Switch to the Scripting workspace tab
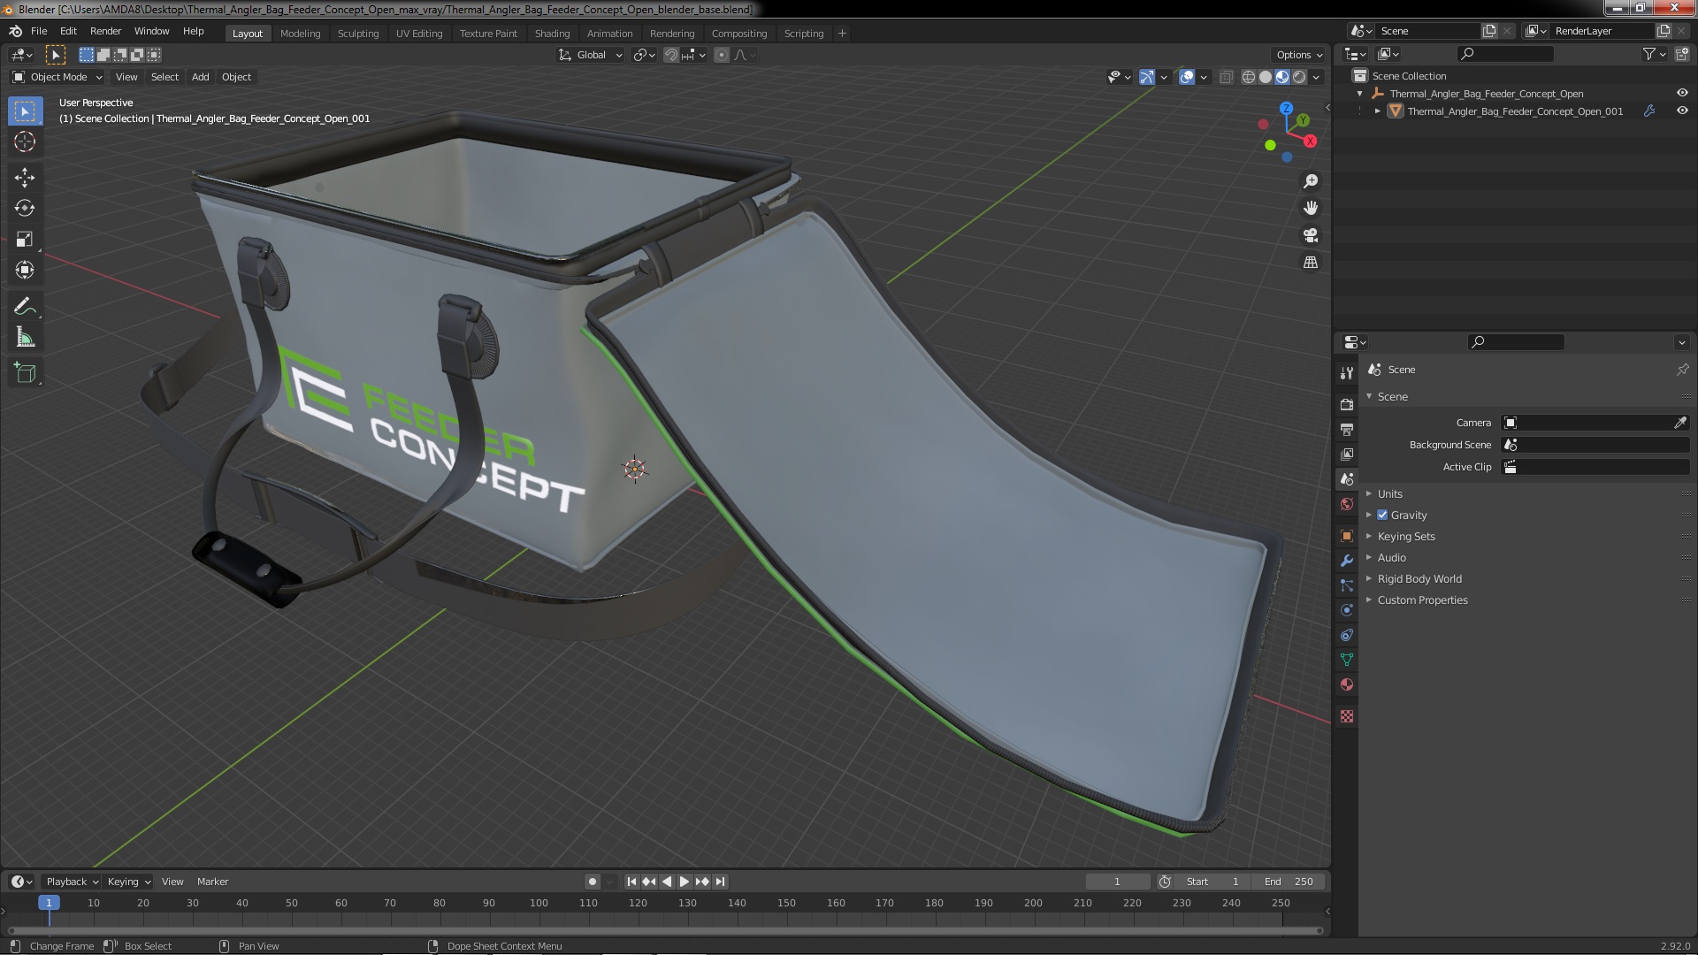This screenshot has height=955, width=1698. point(803,34)
